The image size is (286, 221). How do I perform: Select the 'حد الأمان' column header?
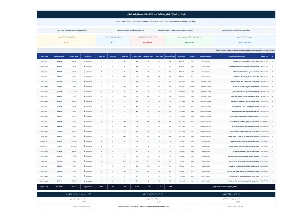(x=101, y=56)
